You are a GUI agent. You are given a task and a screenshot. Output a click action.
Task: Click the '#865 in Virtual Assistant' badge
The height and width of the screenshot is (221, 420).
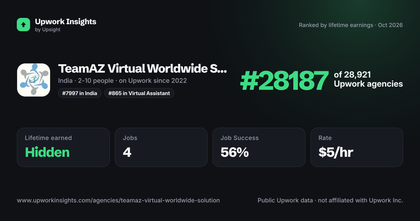(x=139, y=93)
